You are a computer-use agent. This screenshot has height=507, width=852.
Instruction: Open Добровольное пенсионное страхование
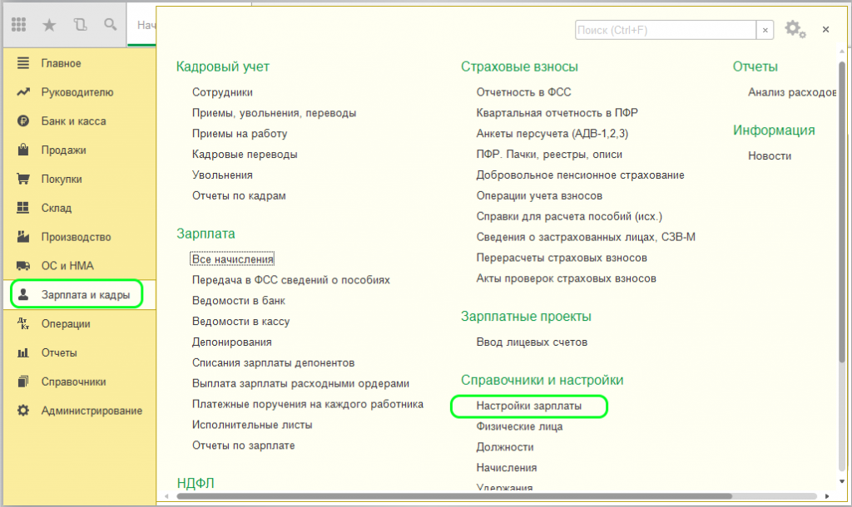click(580, 175)
